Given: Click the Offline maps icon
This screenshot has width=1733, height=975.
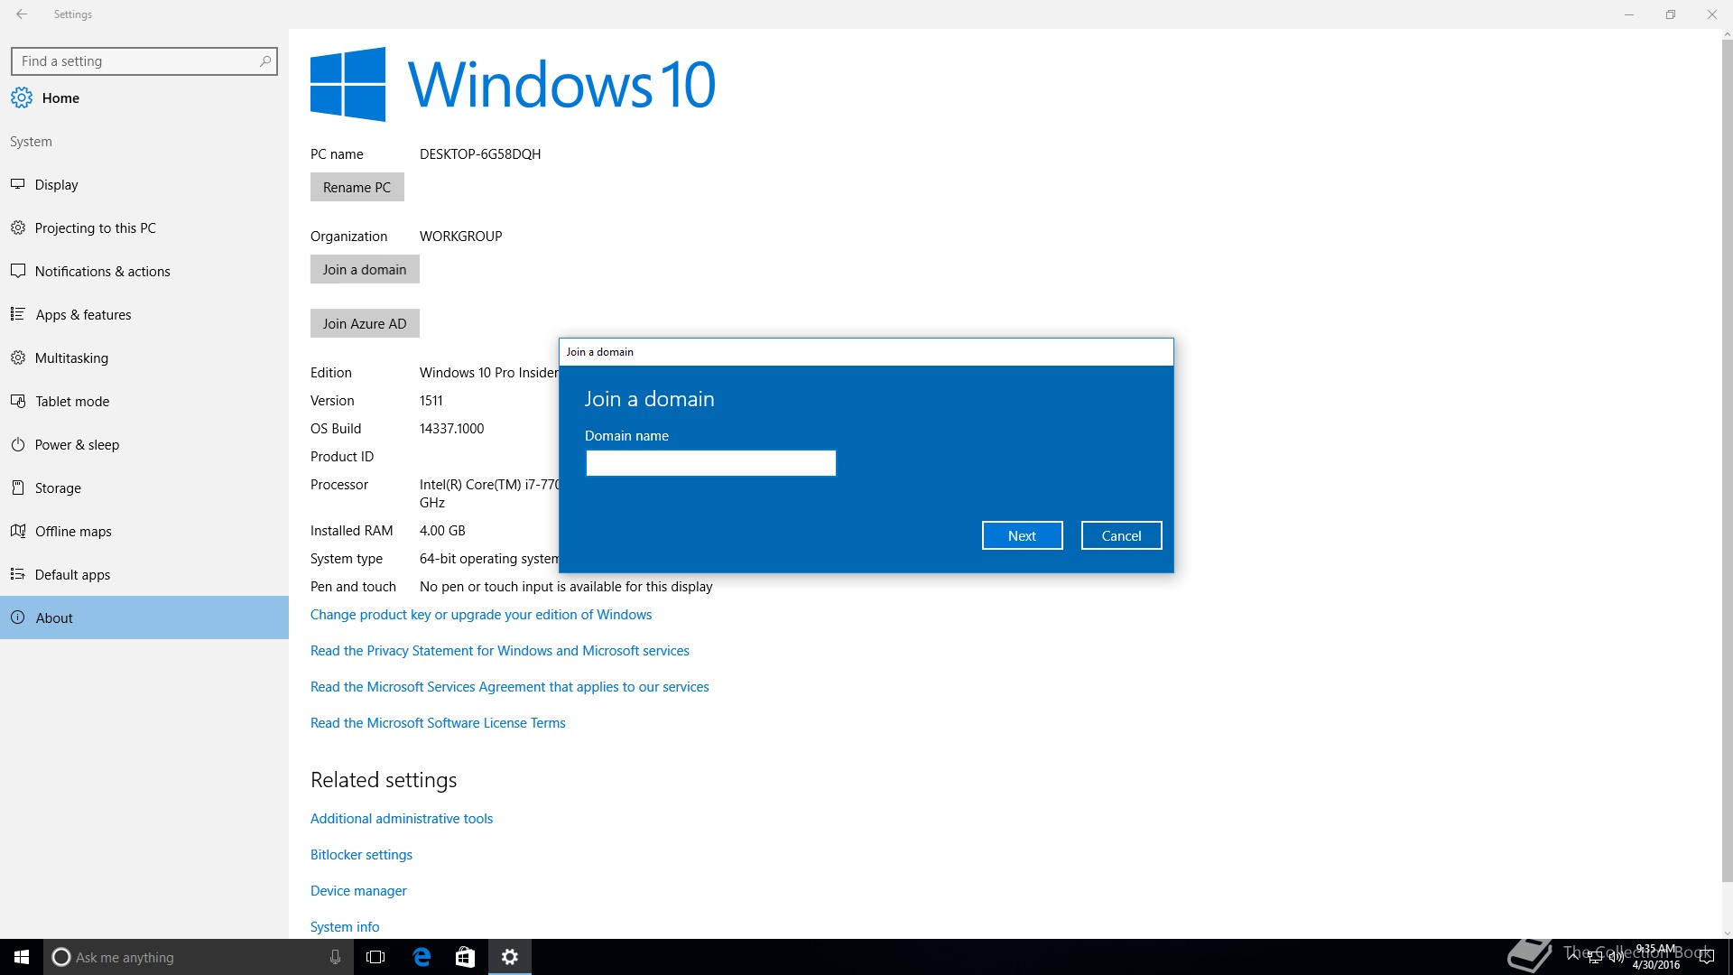Looking at the screenshot, I should (x=17, y=531).
